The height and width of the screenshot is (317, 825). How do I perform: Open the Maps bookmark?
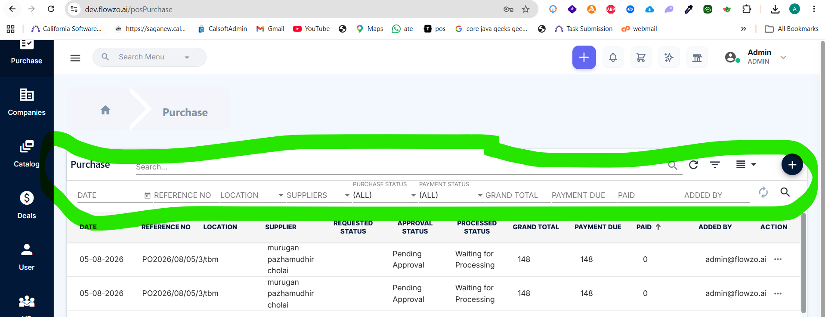(369, 29)
